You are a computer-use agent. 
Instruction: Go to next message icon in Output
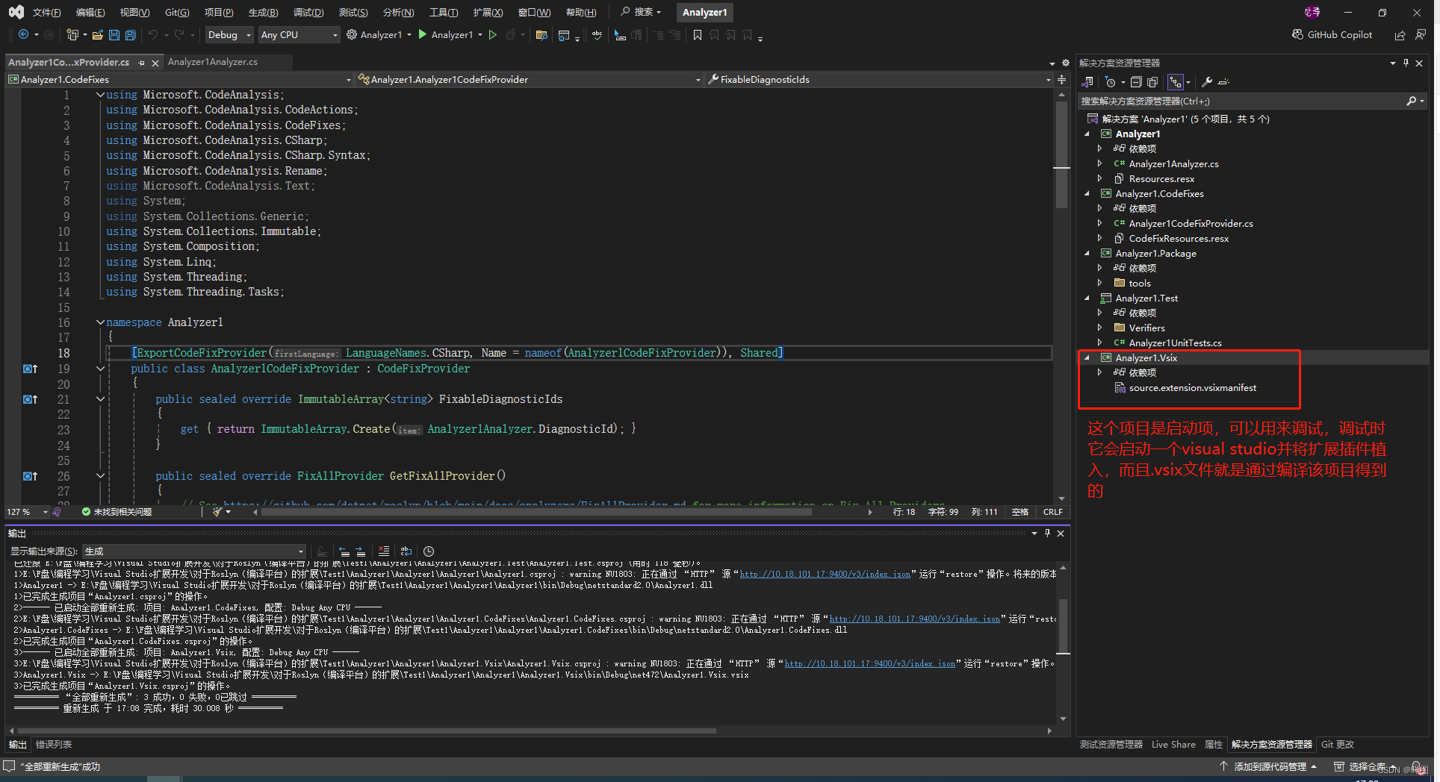(x=361, y=551)
